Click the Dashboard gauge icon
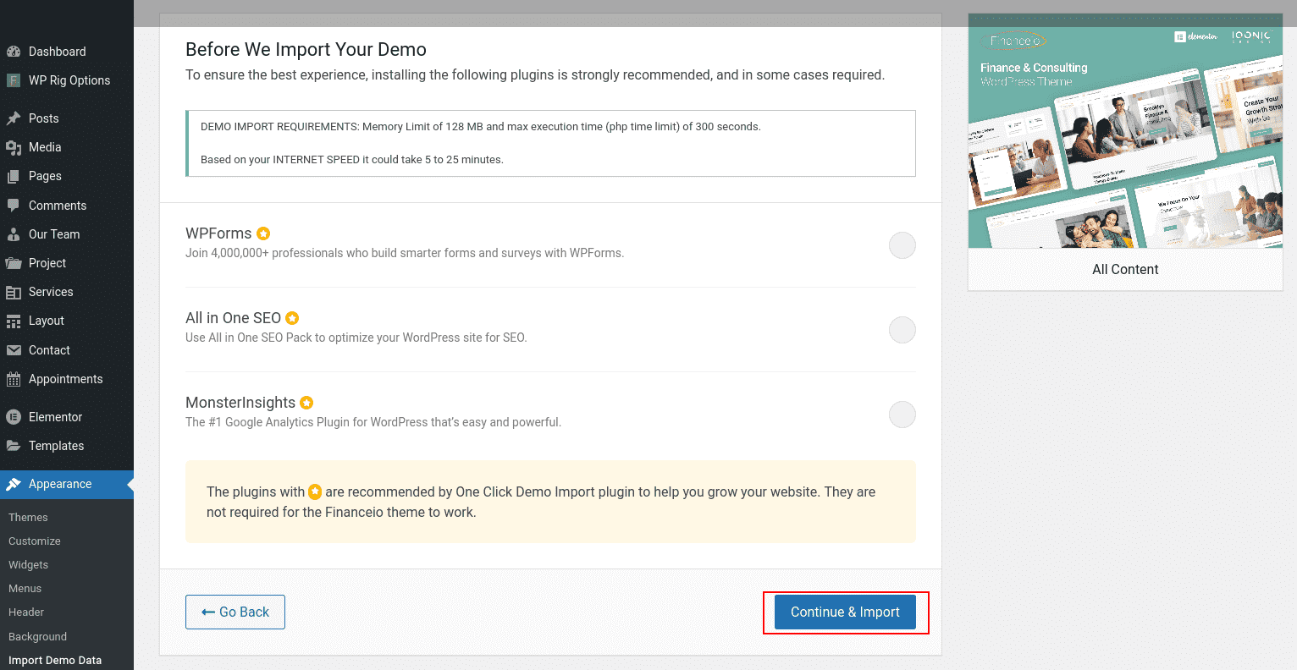Viewport: 1297px width, 670px height. coord(14,52)
